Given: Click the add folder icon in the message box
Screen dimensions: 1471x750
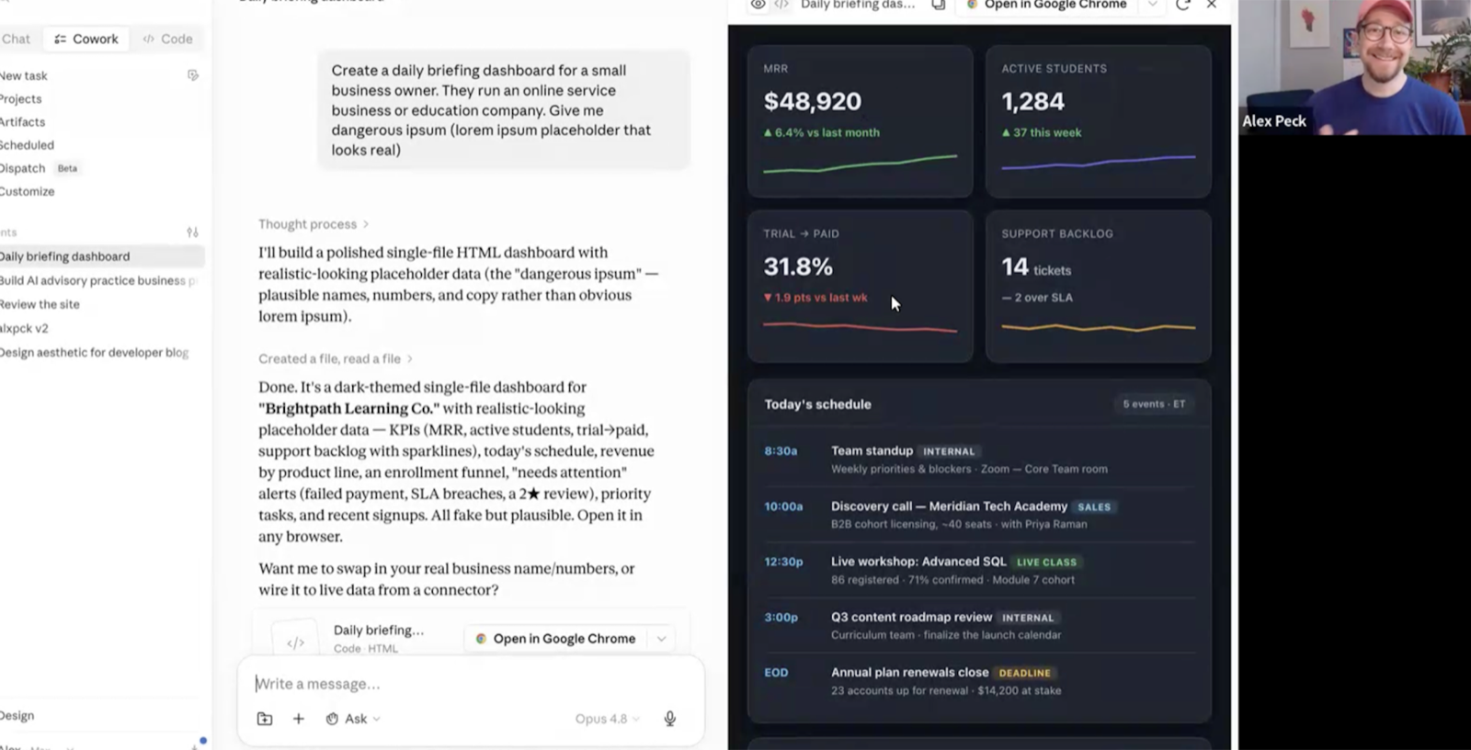Looking at the screenshot, I should tap(265, 719).
